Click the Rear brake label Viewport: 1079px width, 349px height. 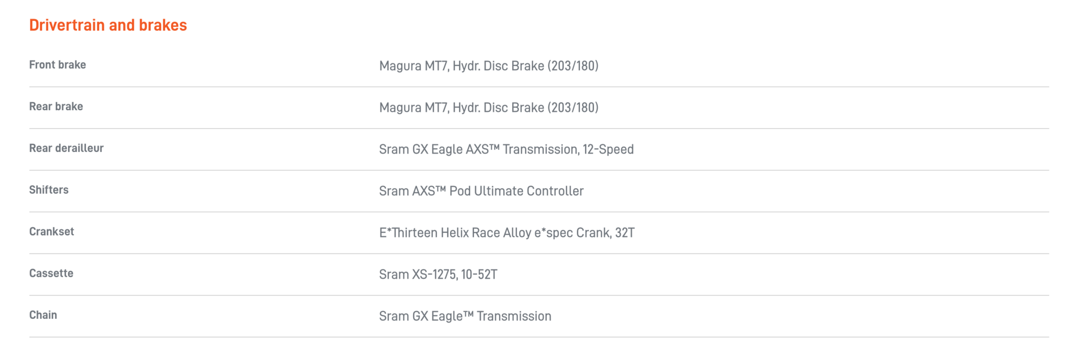pos(56,106)
